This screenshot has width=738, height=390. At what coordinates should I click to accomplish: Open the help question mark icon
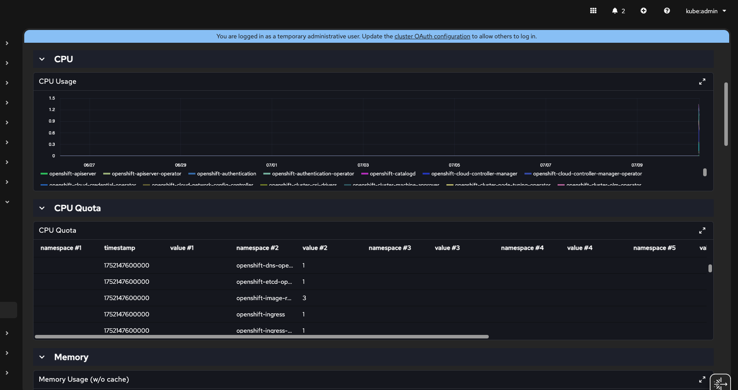667,11
